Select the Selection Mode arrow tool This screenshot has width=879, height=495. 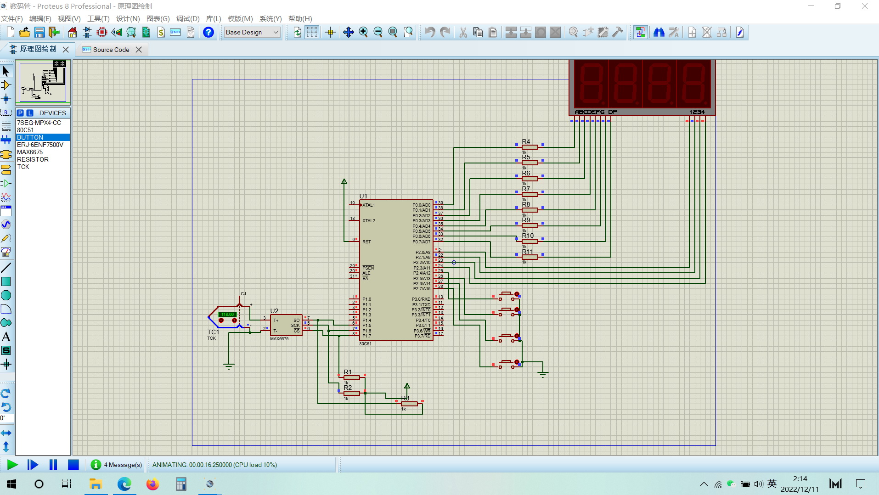[x=6, y=71]
